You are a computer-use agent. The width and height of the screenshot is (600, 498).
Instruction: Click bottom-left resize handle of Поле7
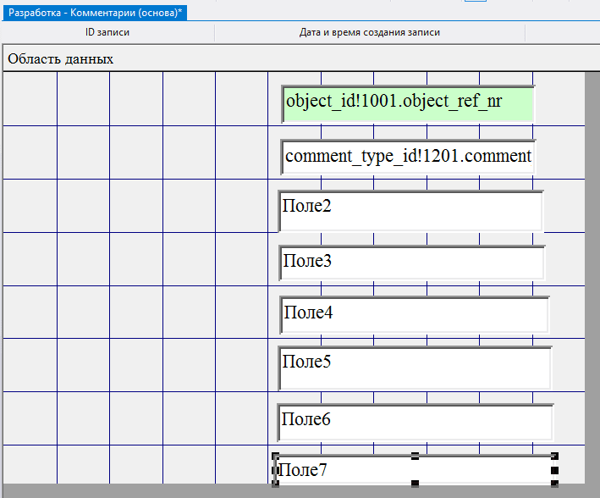276,484
